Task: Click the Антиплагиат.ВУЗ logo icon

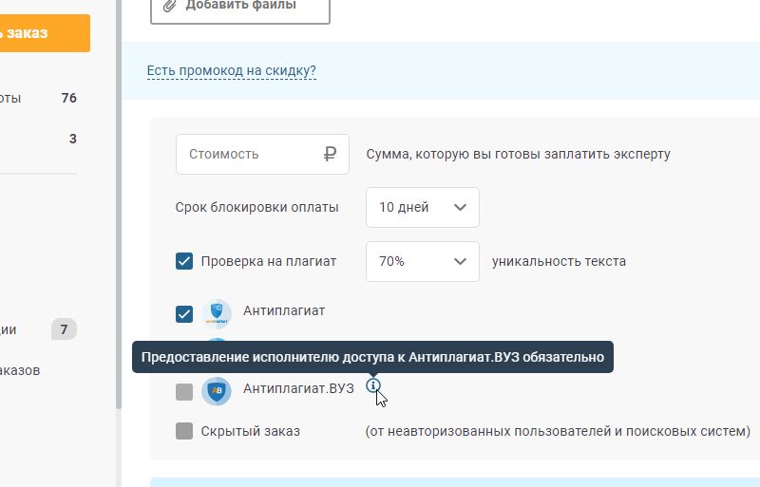Action: pyautogui.click(x=217, y=391)
